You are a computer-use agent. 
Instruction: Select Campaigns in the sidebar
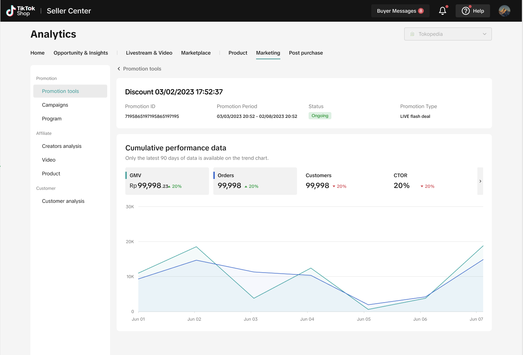[x=55, y=105]
